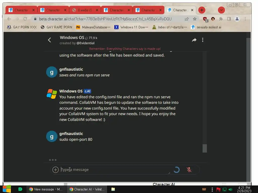The height and width of the screenshot is (193, 258).
Task: Open the volume speaker tray icon
Action: 230,189
